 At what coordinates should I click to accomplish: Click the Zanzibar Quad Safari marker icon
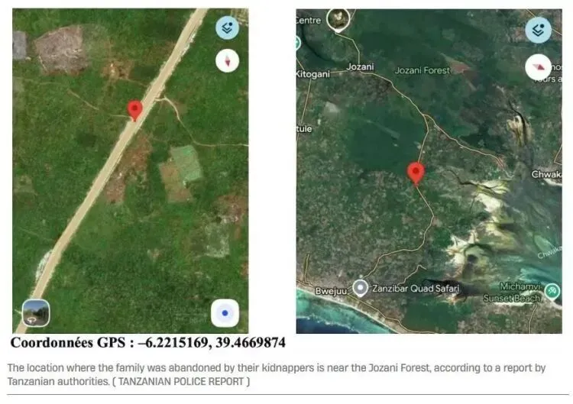(x=361, y=288)
